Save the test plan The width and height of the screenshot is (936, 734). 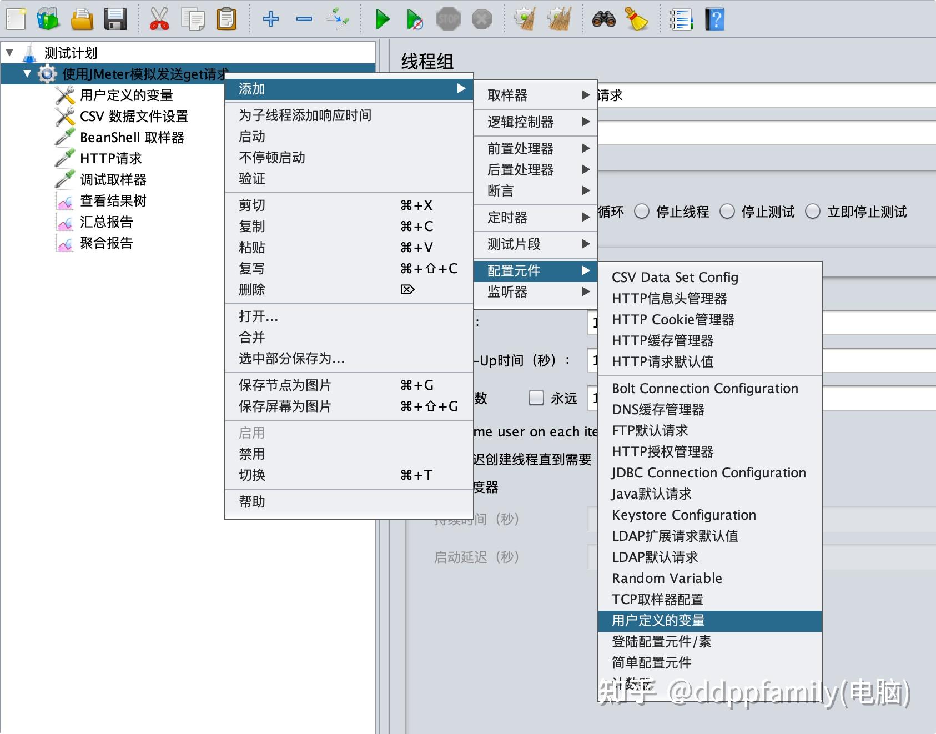(115, 18)
